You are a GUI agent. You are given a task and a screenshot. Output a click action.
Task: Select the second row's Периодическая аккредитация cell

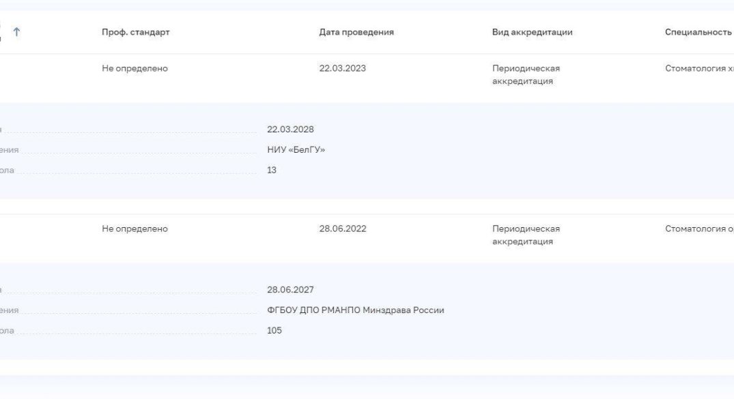(x=526, y=235)
